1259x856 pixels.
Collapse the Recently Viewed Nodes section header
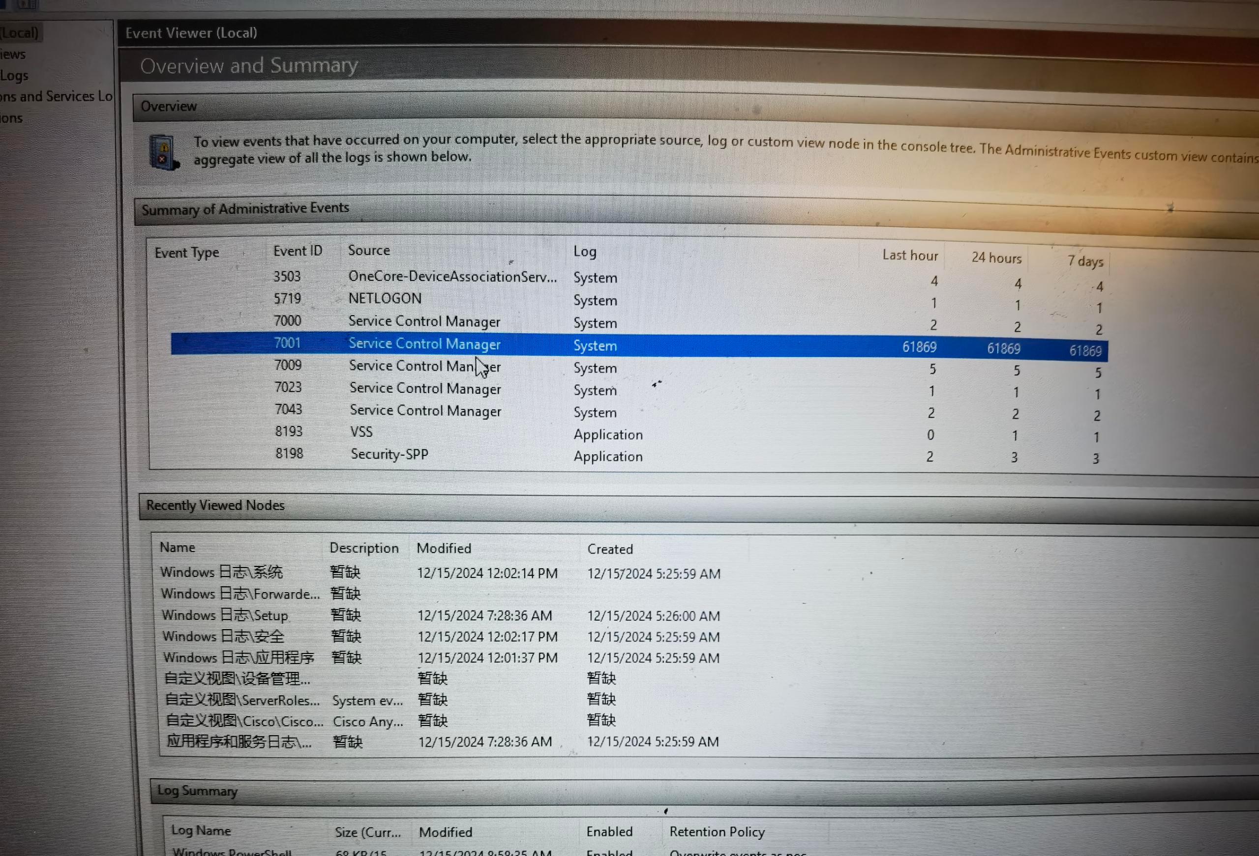pos(215,505)
